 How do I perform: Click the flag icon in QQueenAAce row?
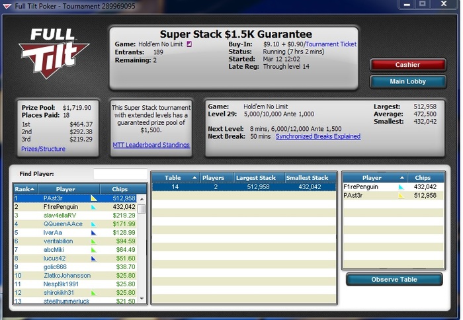(x=94, y=224)
